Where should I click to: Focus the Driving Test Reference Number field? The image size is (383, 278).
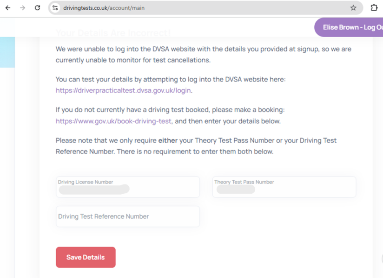127,216
